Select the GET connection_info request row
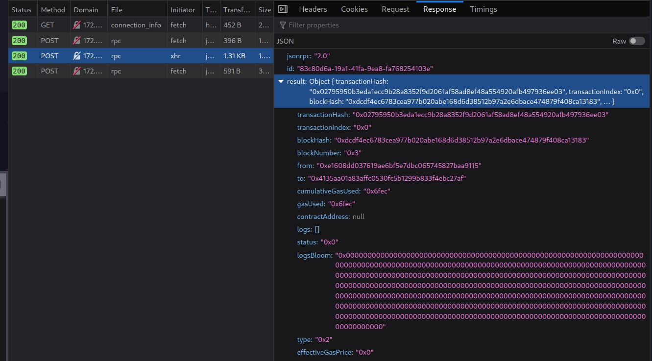The image size is (652, 361). pos(137,24)
